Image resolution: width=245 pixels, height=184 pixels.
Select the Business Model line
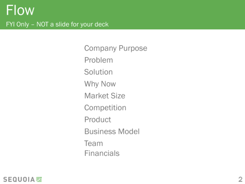point(112,131)
